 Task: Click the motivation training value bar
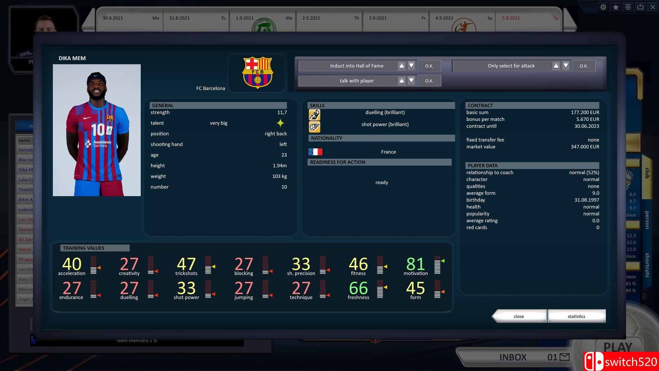pyautogui.click(x=437, y=265)
